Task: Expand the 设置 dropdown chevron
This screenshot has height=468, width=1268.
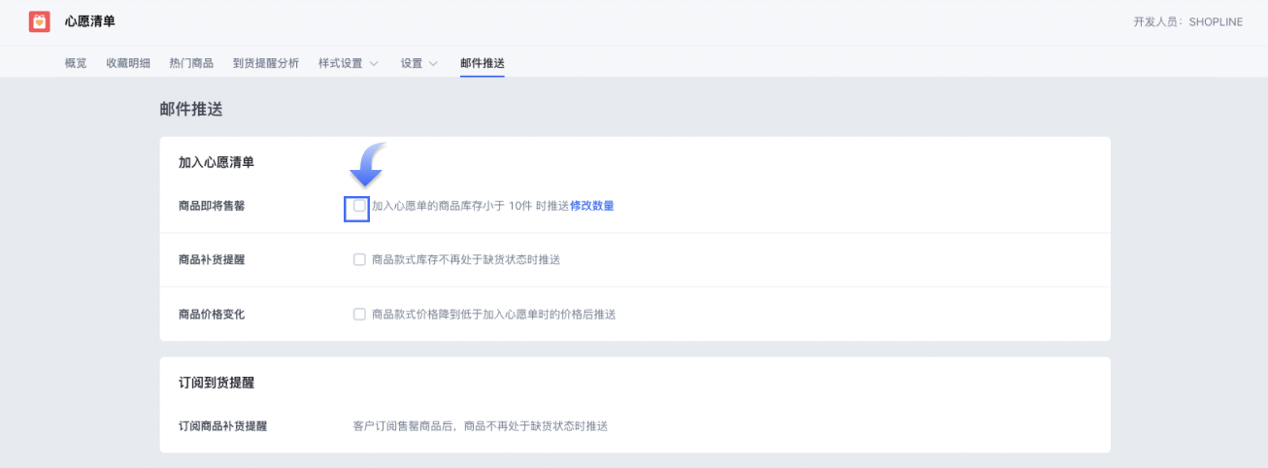Action: (433, 63)
